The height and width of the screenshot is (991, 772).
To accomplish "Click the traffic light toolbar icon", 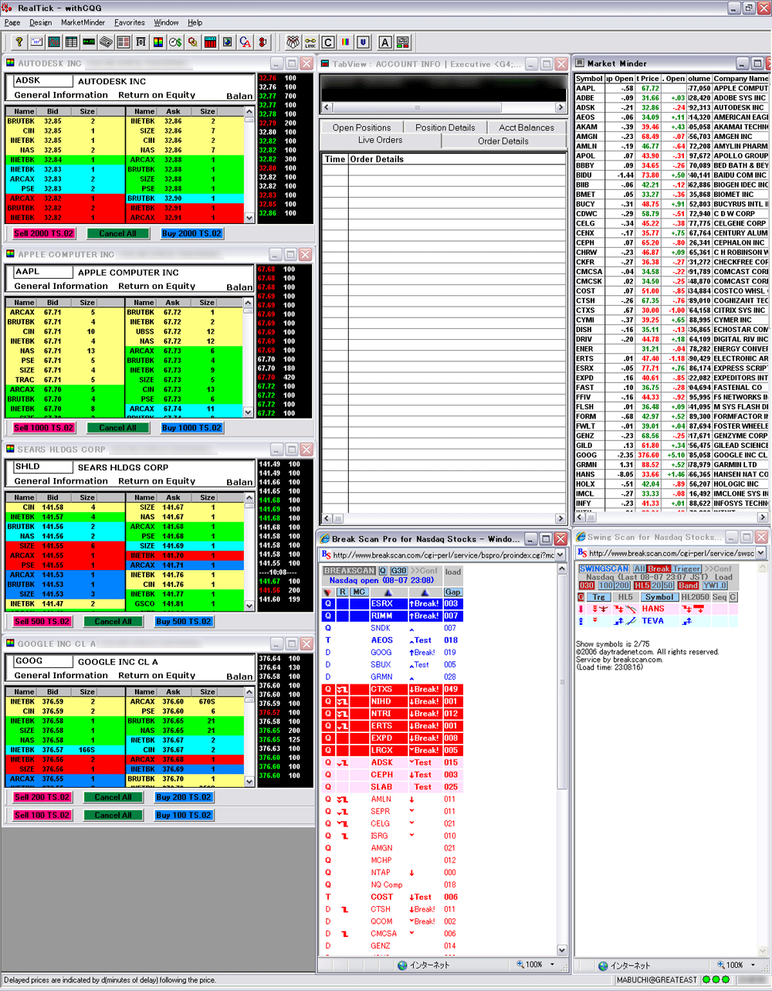I will click(x=262, y=42).
